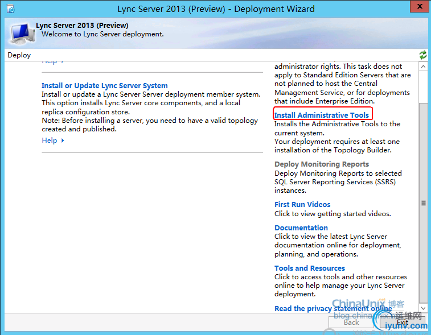The height and width of the screenshot is (335, 431).
Task: Click 'installation of the Topology Builder.' text
Action: (x=333, y=150)
